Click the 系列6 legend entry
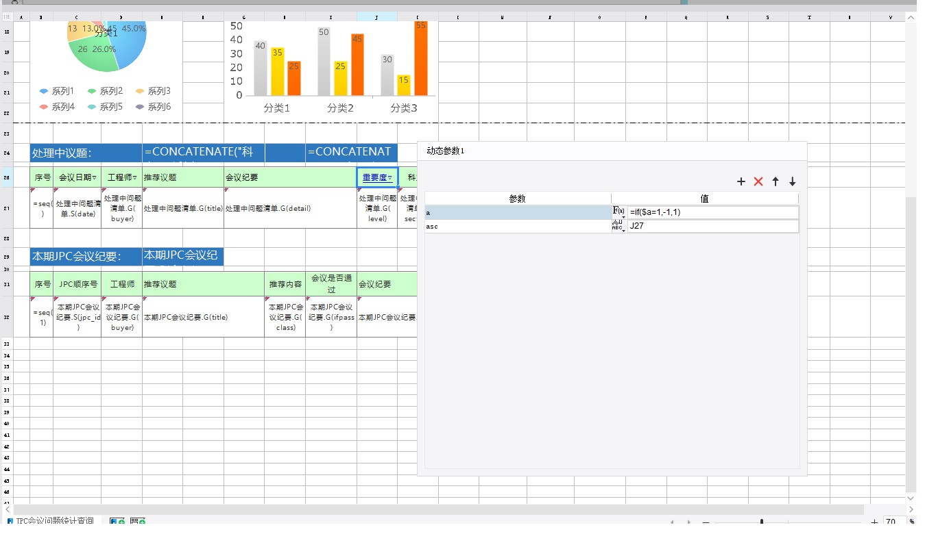This screenshot has width=949, height=534. (153, 107)
